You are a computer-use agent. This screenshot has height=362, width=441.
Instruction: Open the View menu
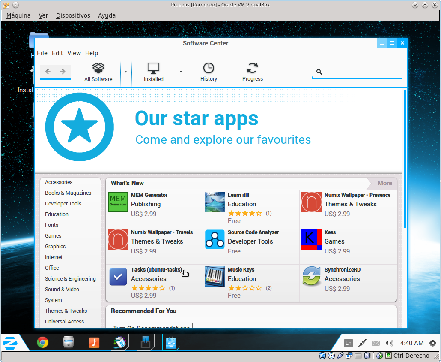(74, 53)
